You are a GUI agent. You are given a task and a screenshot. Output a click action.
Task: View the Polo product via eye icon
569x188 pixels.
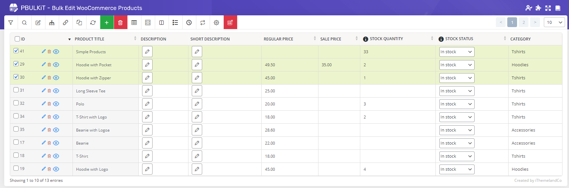coord(56,104)
